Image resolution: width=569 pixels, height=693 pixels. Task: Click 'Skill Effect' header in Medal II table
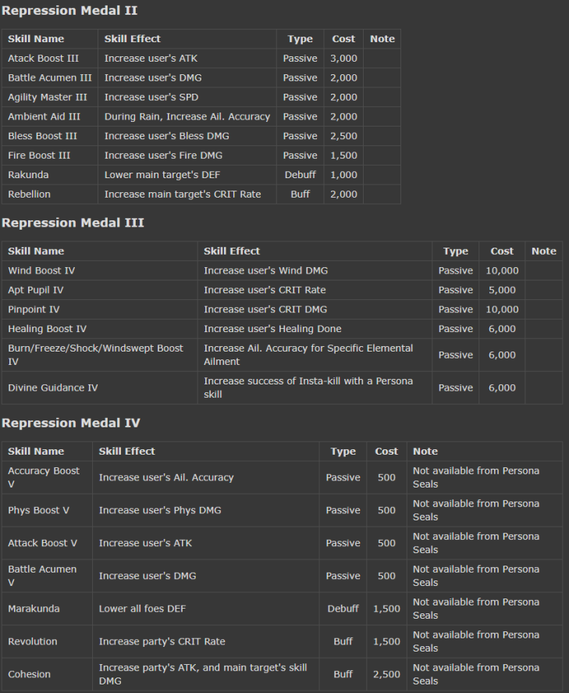[133, 39]
